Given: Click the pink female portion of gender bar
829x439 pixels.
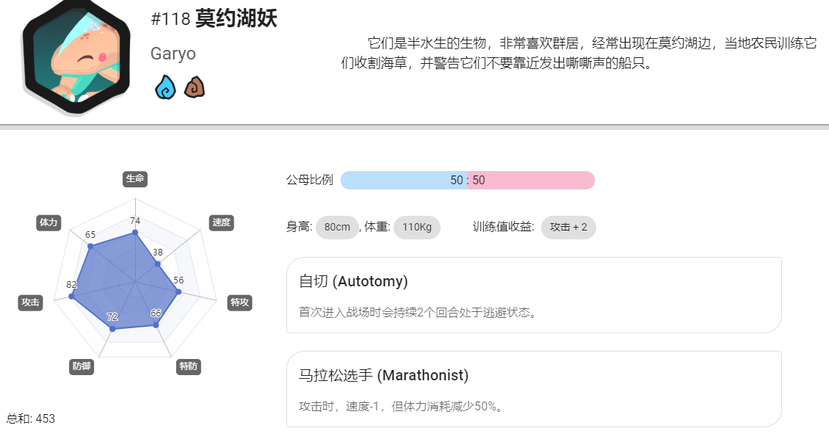Looking at the screenshot, I should 532,180.
